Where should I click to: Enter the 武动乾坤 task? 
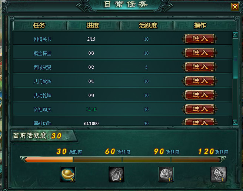[200, 95]
